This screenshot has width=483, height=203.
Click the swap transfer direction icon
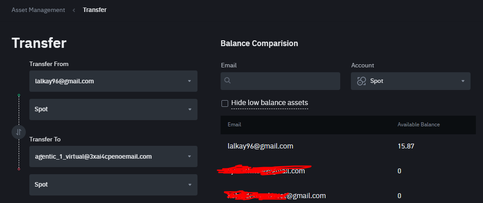click(19, 132)
